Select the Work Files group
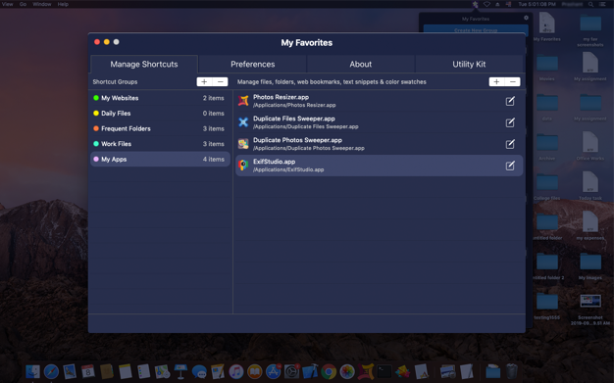The height and width of the screenshot is (383, 614). 160,144
